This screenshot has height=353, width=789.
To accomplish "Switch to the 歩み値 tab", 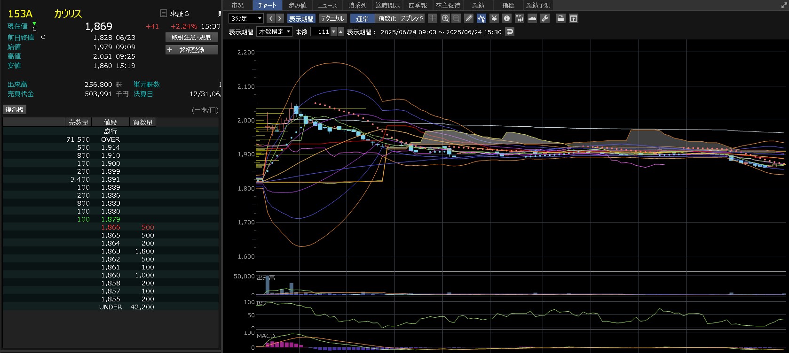I will click(297, 5).
